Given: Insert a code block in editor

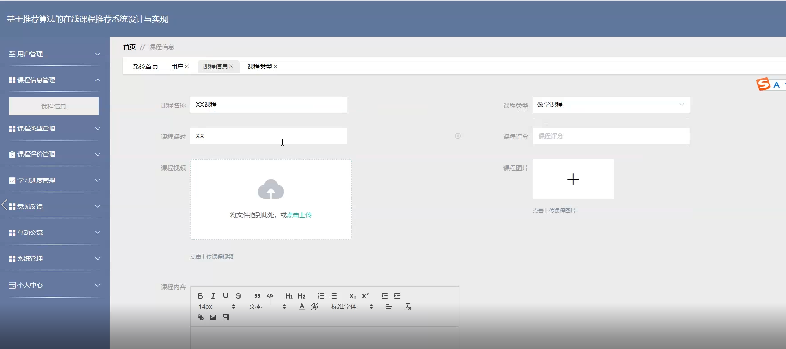Looking at the screenshot, I should (x=270, y=296).
